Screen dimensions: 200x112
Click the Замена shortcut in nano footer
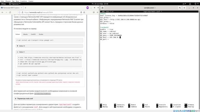132,107
